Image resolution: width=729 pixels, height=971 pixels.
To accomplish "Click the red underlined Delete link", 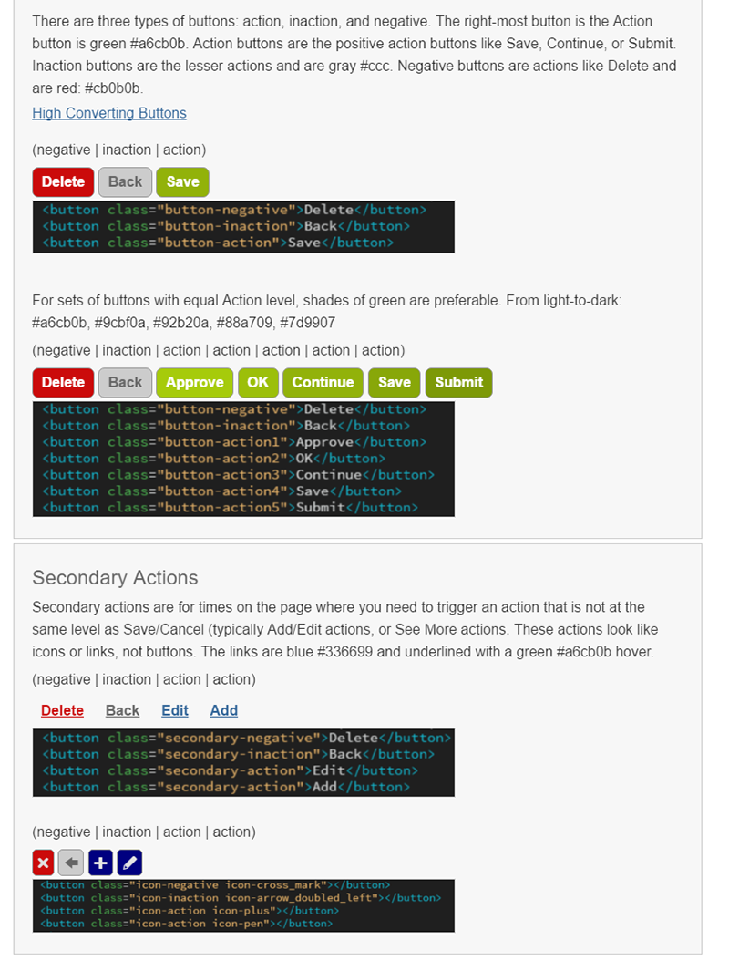I will point(62,711).
